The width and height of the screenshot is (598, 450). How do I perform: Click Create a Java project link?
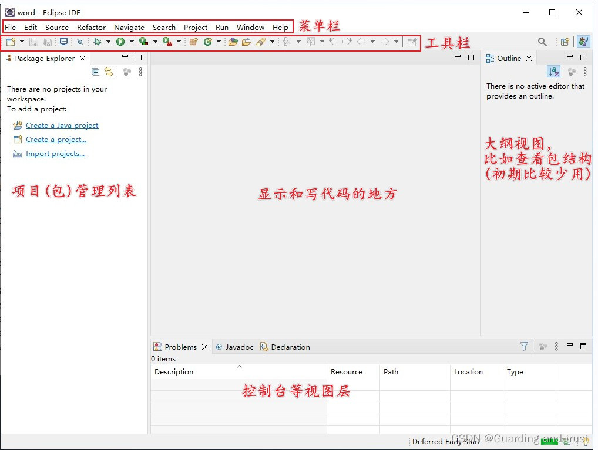pyautogui.click(x=62, y=126)
